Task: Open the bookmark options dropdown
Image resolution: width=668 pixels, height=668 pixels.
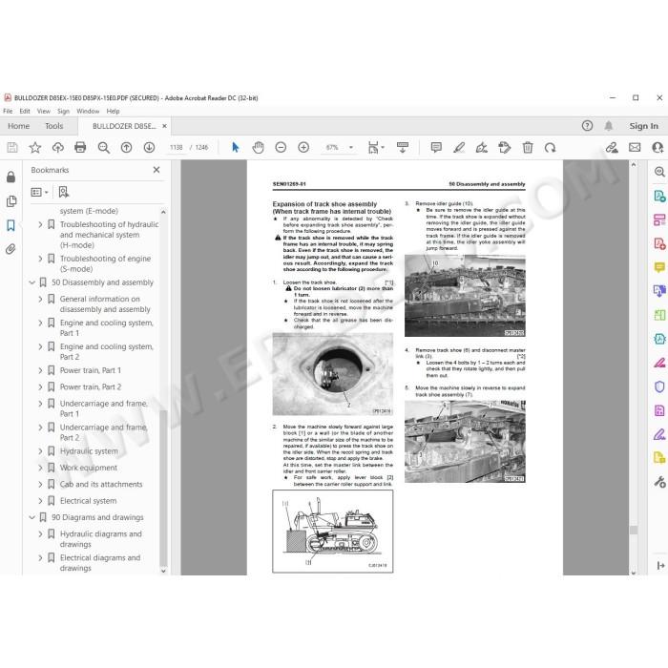Action: tap(40, 192)
